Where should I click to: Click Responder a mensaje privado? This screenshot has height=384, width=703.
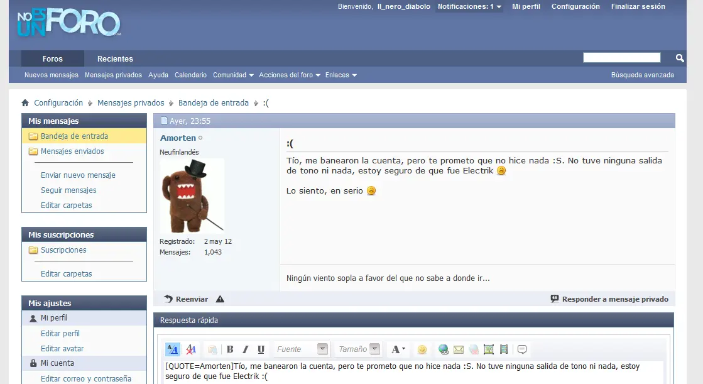click(615, 299)
